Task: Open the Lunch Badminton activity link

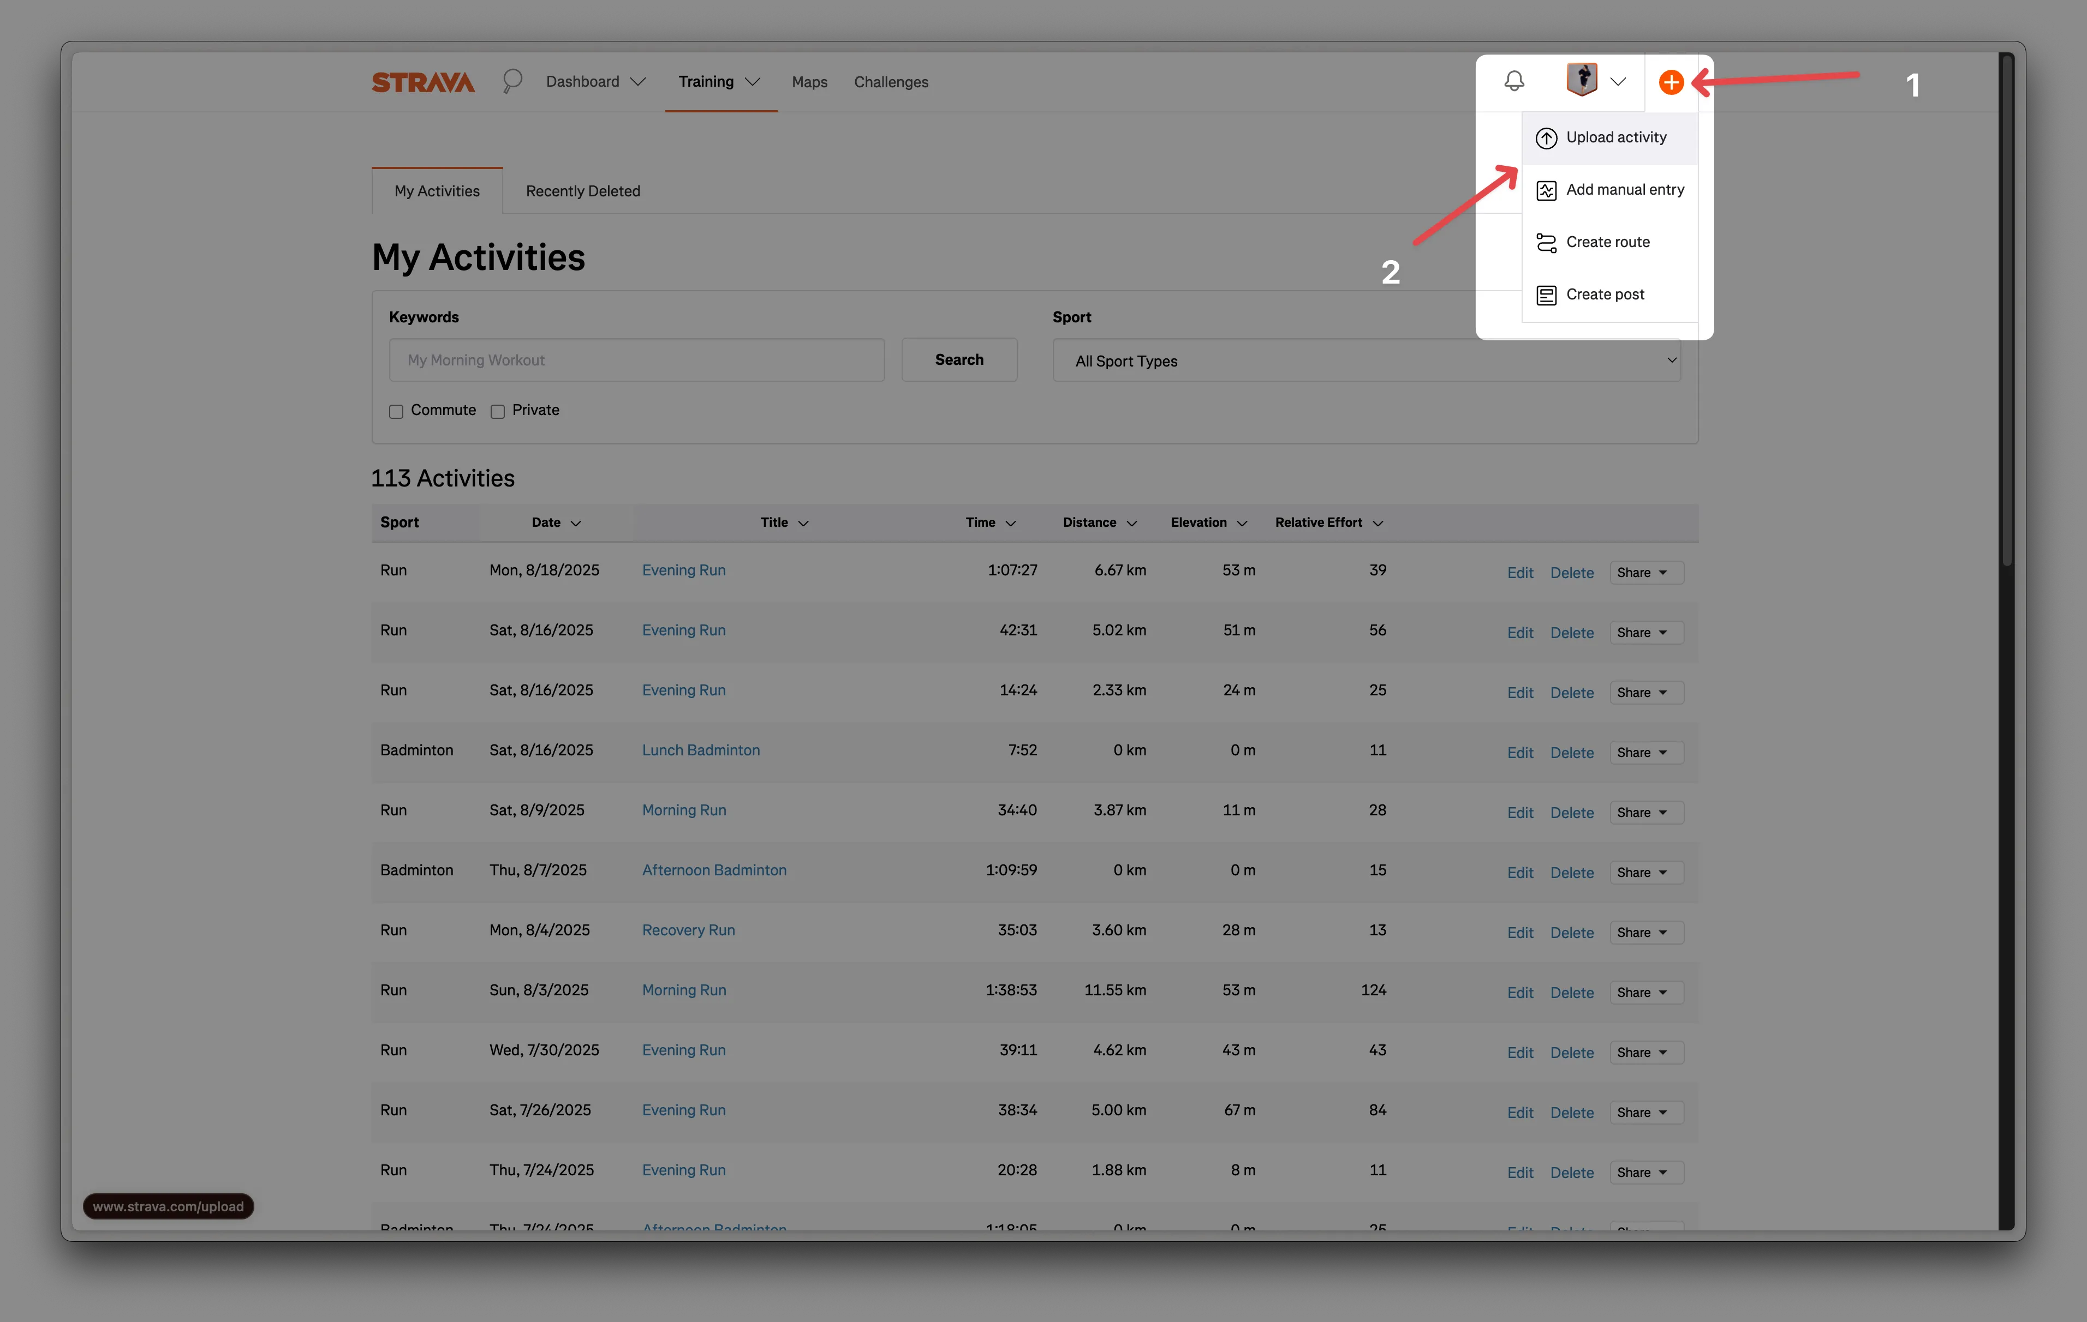Action: pos(701,749)
